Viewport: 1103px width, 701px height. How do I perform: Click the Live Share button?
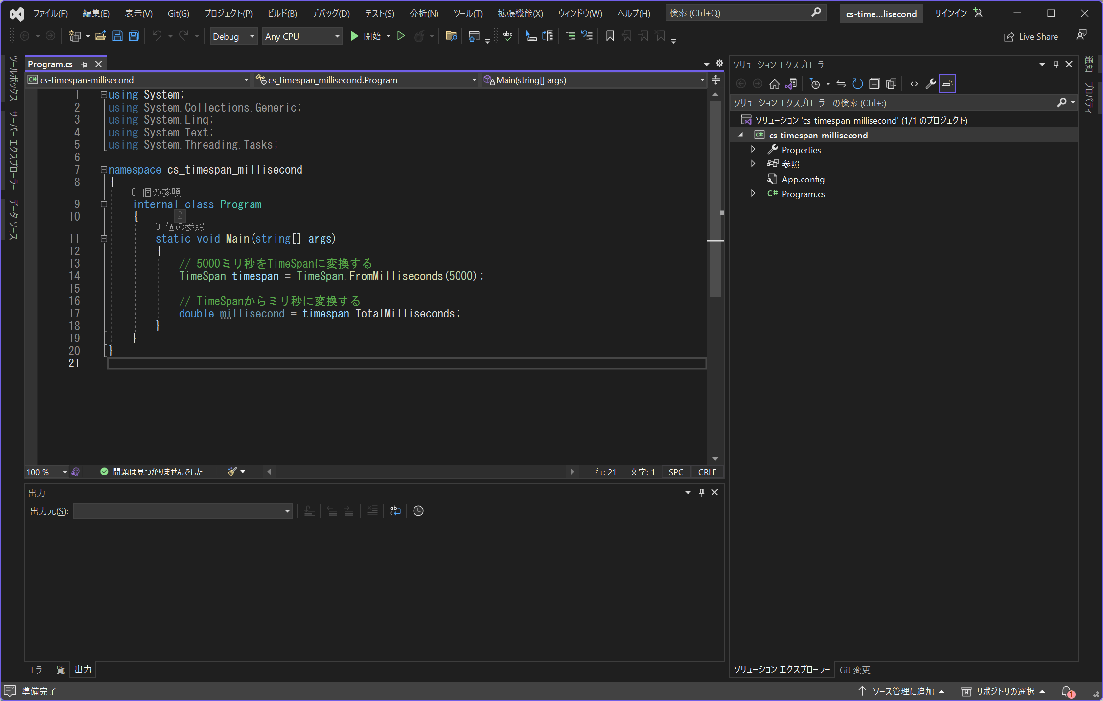[x=1031, y=36]
